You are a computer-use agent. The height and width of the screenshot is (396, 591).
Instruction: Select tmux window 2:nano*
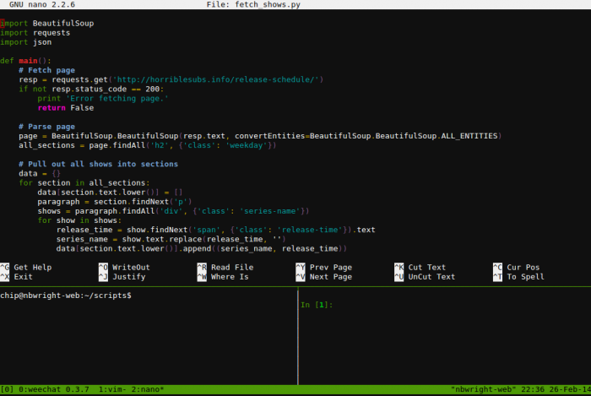148,389
